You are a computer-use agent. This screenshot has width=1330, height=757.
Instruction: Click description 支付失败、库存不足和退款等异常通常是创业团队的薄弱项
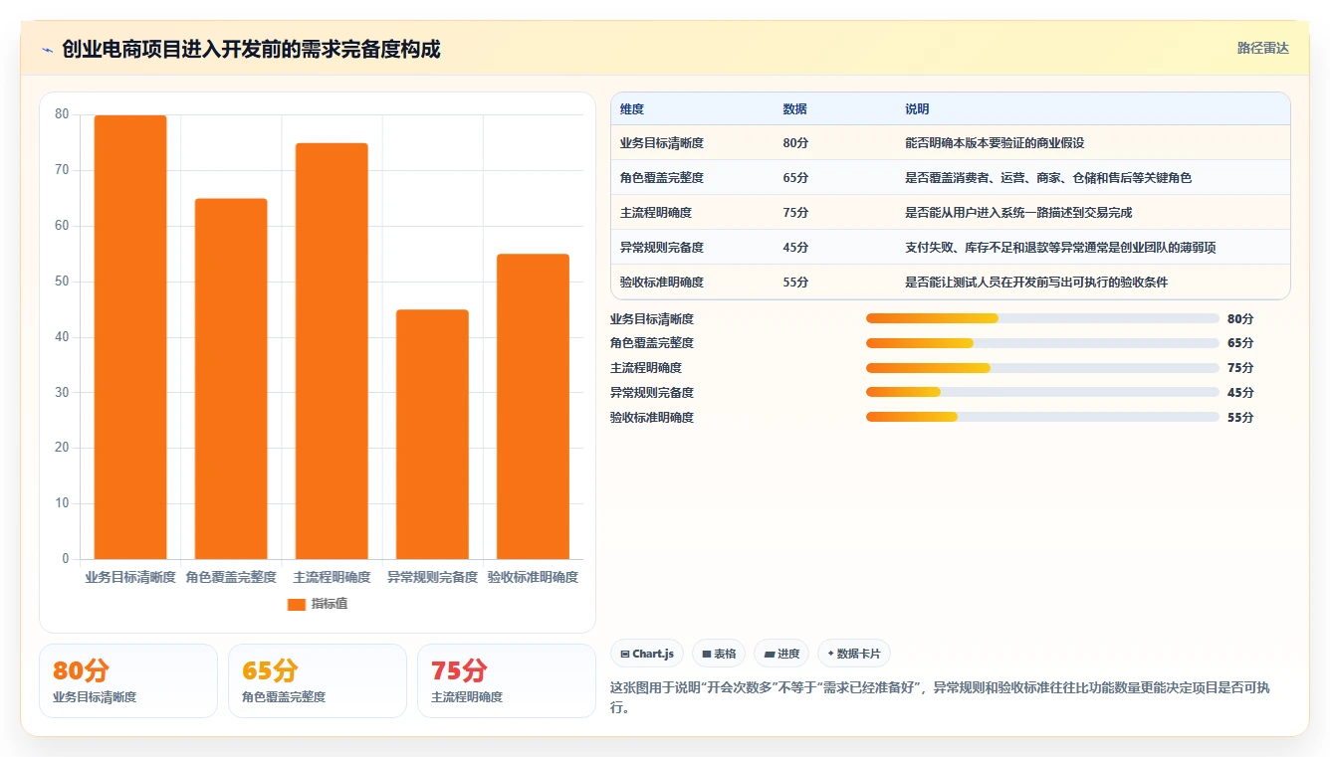pyautogui.click(x=1060, y=248)
